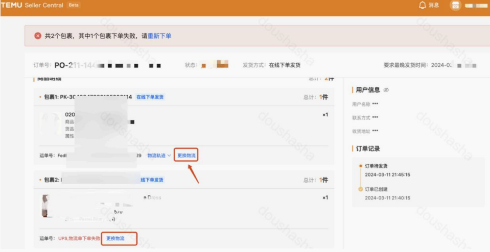Click the red error icon in alert
The height and width of the screenshot is (252, 490).
[x=38, y=36]
